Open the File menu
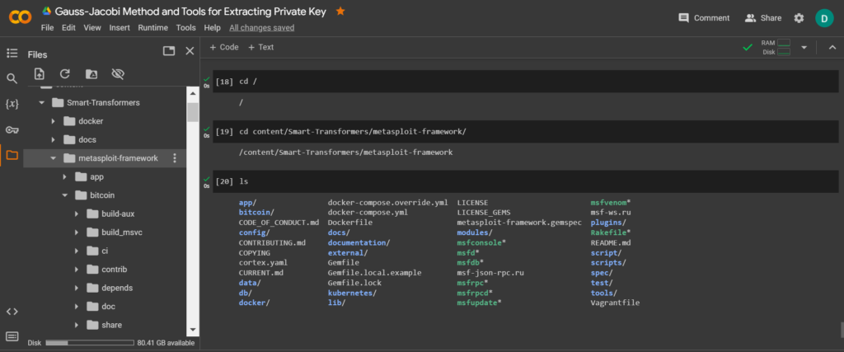The height and width of the screenshot is (352, 844). [47, 27]
